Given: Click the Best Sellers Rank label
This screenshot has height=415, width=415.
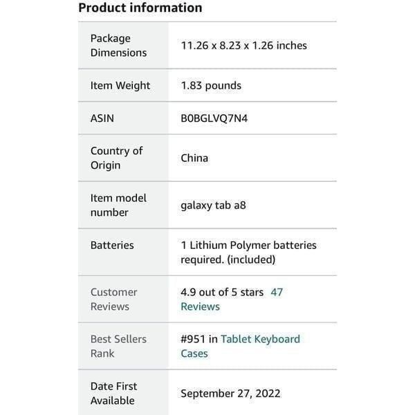Looking at the screenshot, I should [x=118, y=347].
